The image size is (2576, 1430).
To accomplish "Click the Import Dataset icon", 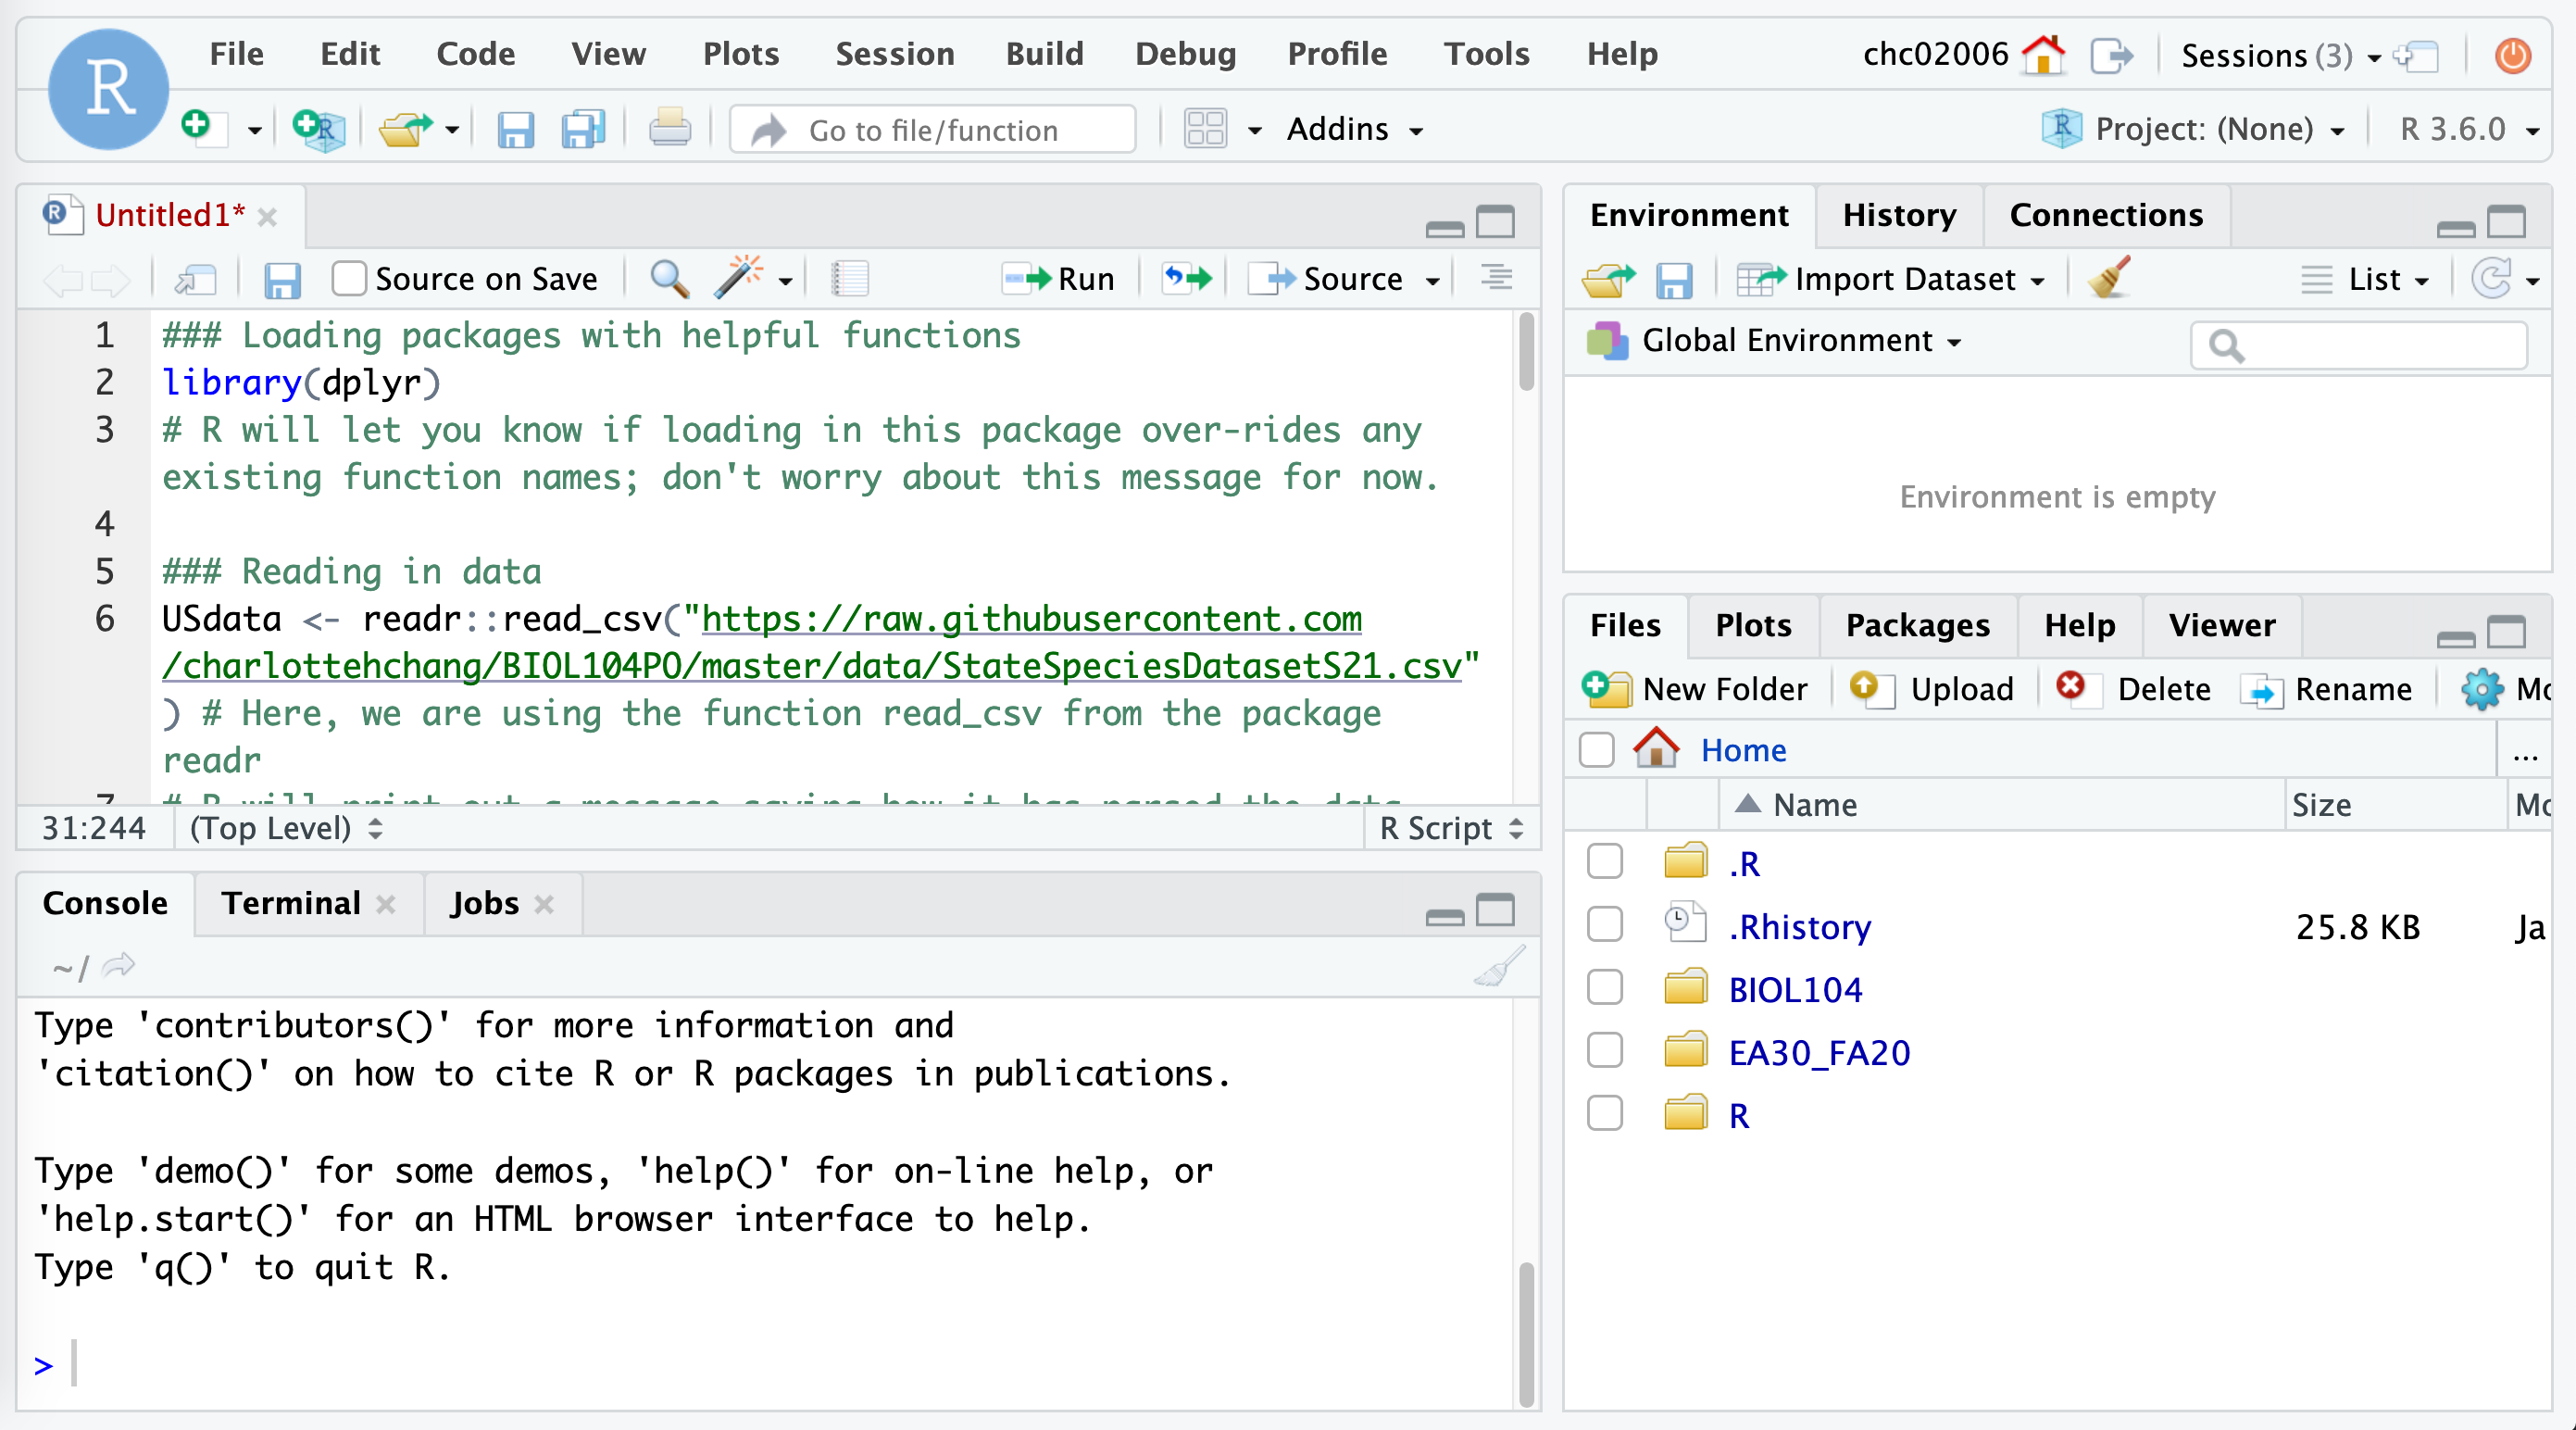I will 1759,280.
